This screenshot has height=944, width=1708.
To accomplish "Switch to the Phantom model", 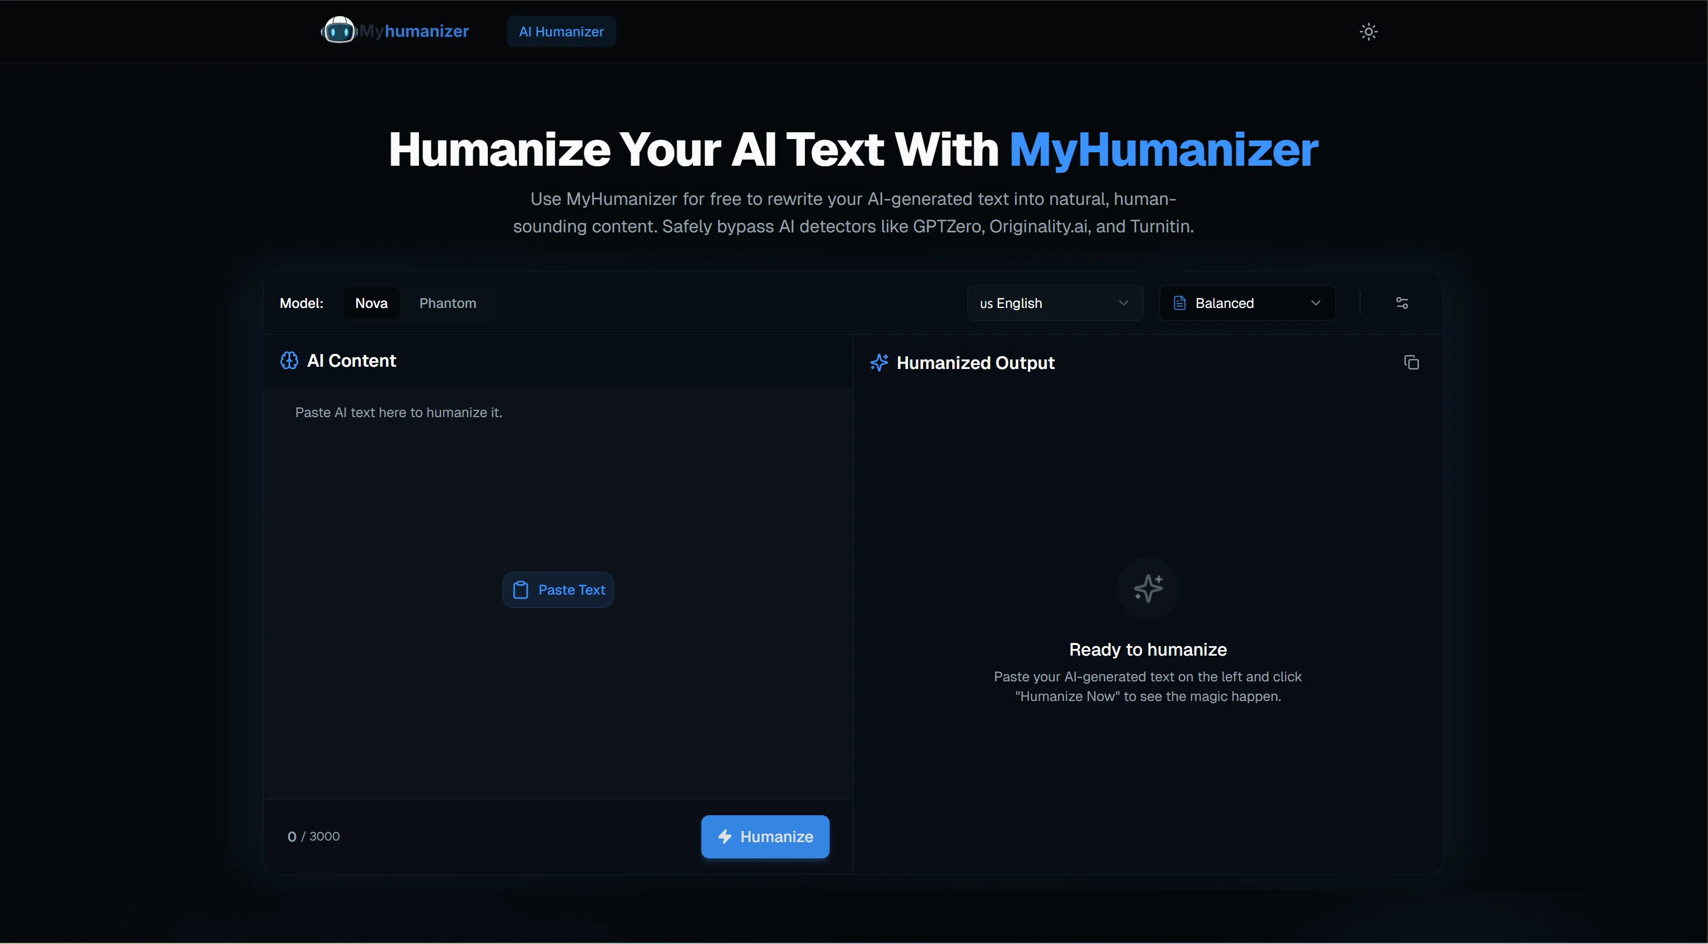I will tap(448, 303).
